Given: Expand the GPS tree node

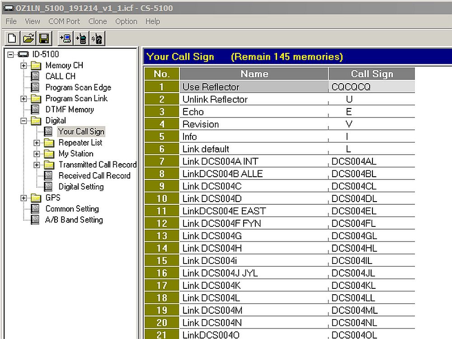Looking at the screenshot, I should coord(24,198).
